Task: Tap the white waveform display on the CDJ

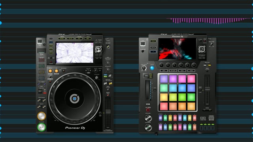Action: tap(75, 52)
